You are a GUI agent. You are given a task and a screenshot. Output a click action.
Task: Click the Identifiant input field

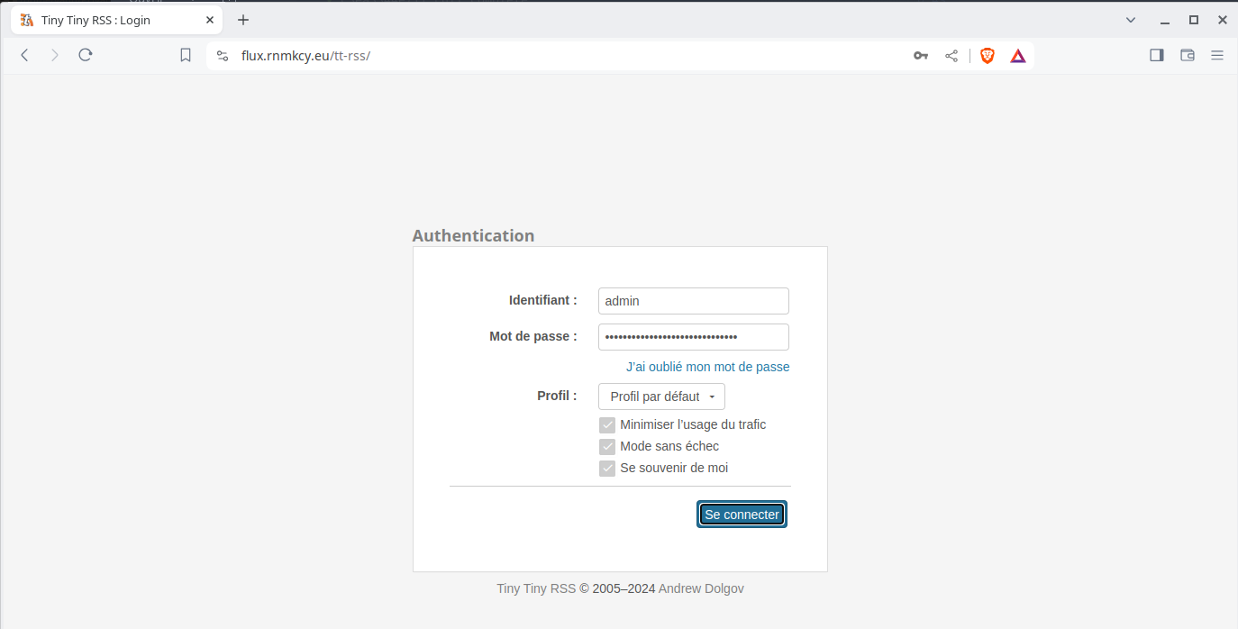point(693,301)
